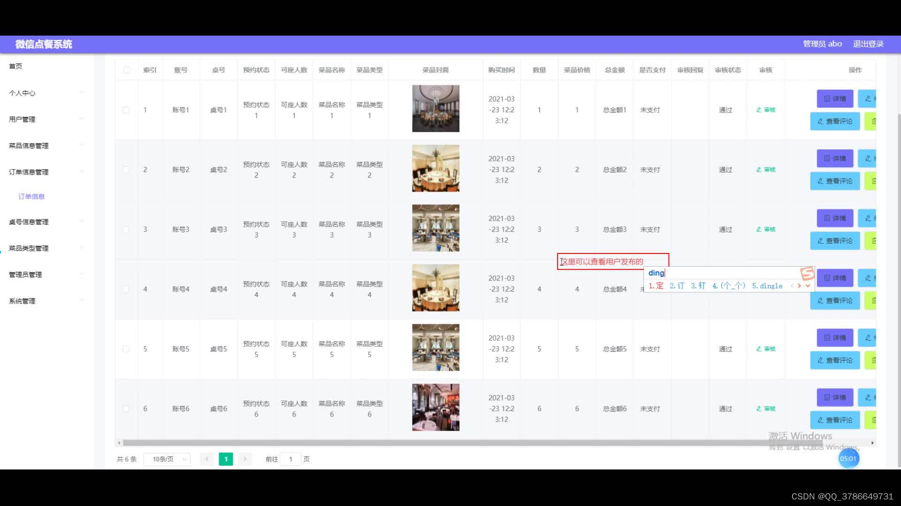Choose IME candidate 1.定
The image size is (901, 506).
click(656, 286)
